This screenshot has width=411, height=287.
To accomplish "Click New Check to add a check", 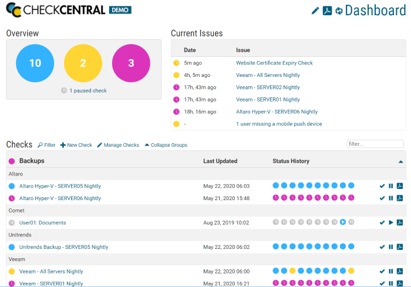I will tap(76, 145).
